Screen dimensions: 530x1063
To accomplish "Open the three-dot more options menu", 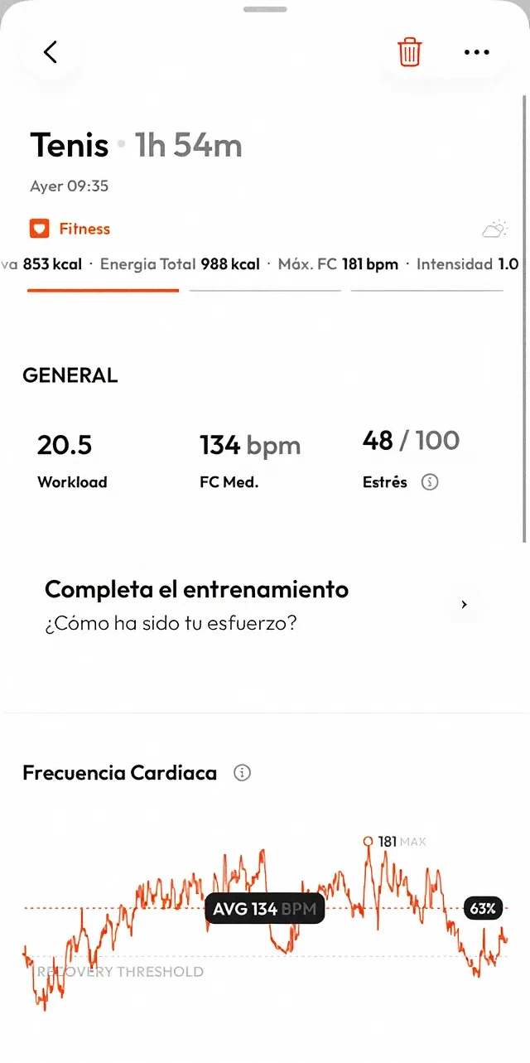I will 477,52.
